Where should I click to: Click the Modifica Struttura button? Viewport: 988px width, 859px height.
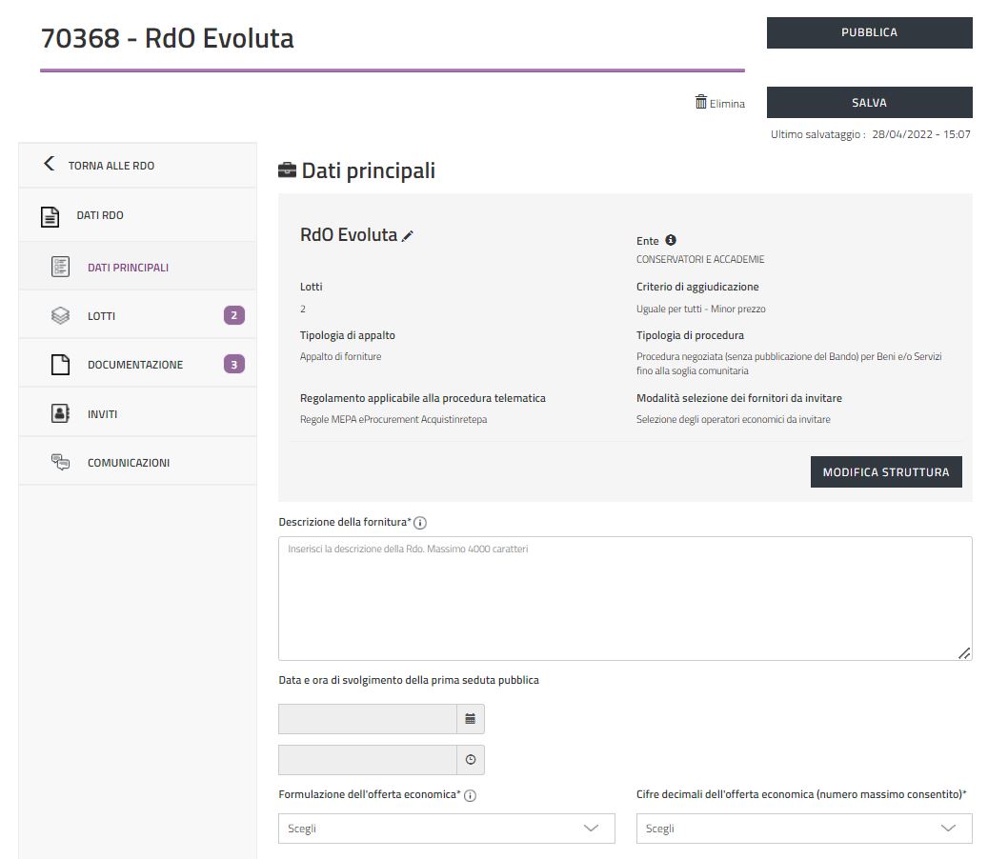coord(885,472)
